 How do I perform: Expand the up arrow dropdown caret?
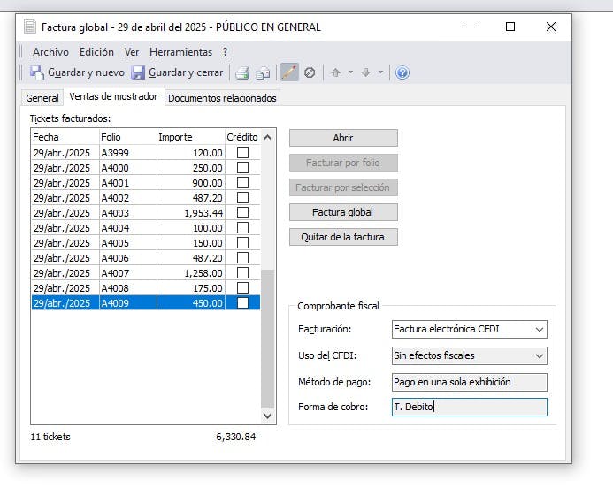click(350, 72)
